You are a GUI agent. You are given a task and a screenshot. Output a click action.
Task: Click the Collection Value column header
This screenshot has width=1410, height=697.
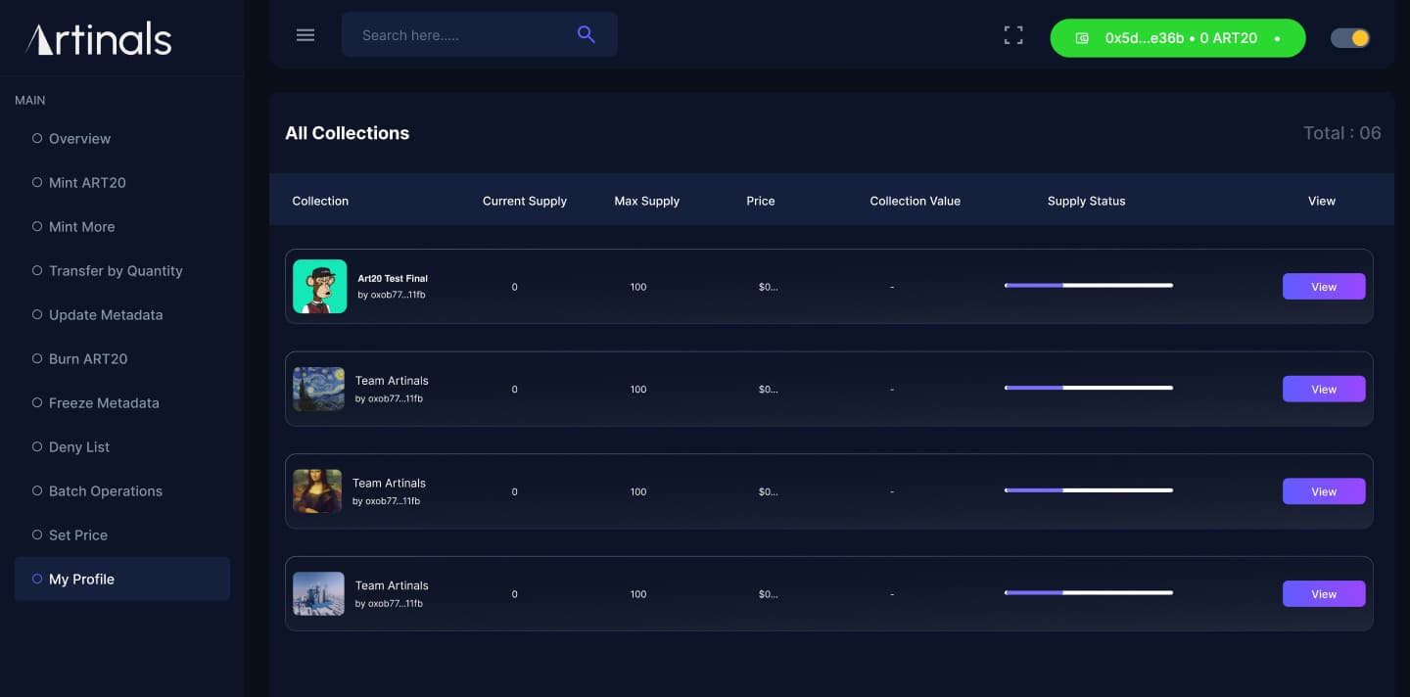coord(916,201)
